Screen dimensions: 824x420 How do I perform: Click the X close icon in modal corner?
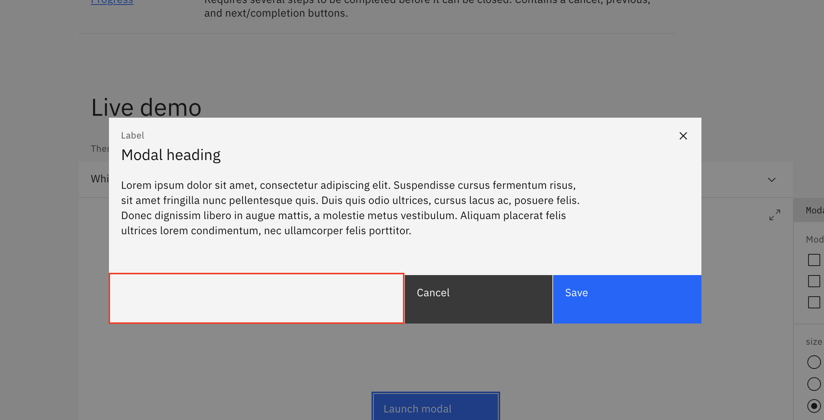tap(683, 136)
